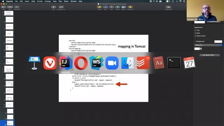Image resolution: width=224 pixels, height=126 pixels.
Task: Open the Apple menu
Action: click(x=3, y=1)
